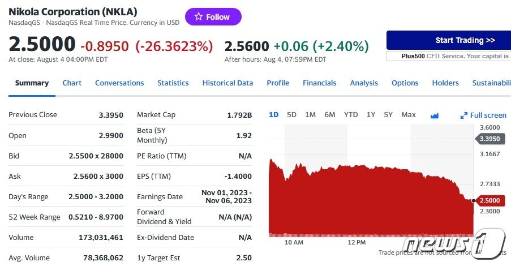Click the Follow star button
Image resolution: width=511 pixels, height=266 pixels.
(213, 17)
